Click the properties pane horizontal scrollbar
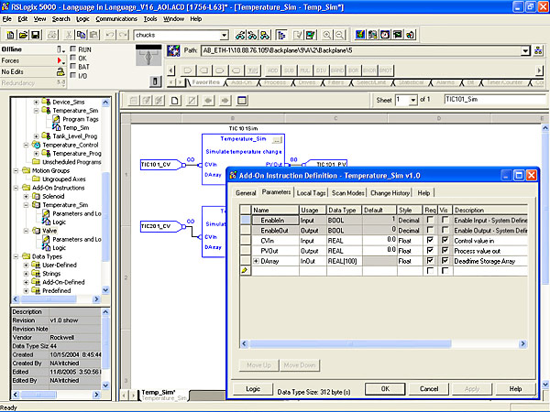550x412 pixels. pyautogui.click(x=56, y=395)
